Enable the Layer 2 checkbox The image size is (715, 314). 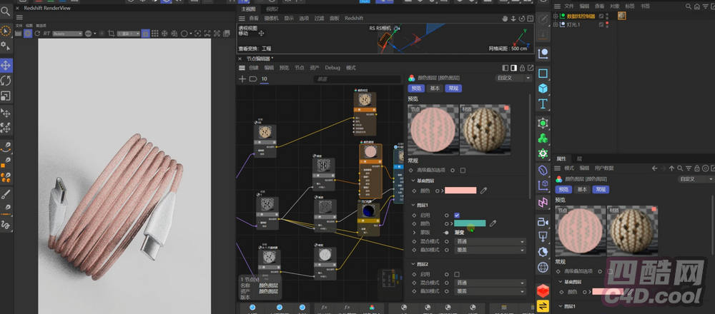[457, 274]
